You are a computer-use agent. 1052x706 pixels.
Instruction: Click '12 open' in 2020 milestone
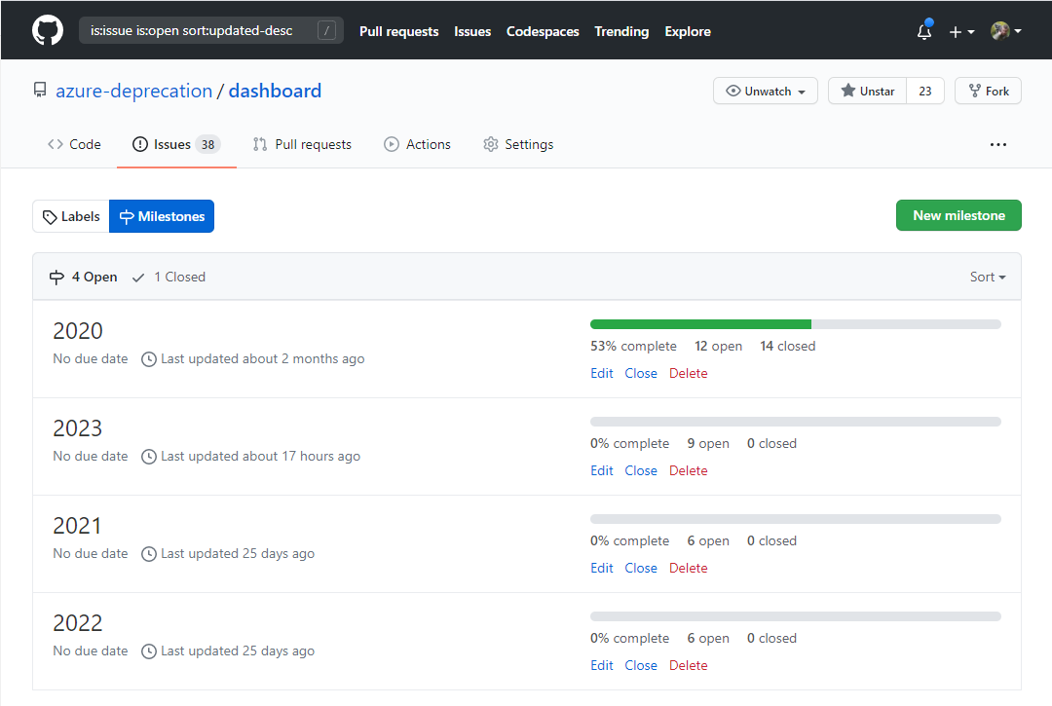(719, 346)
